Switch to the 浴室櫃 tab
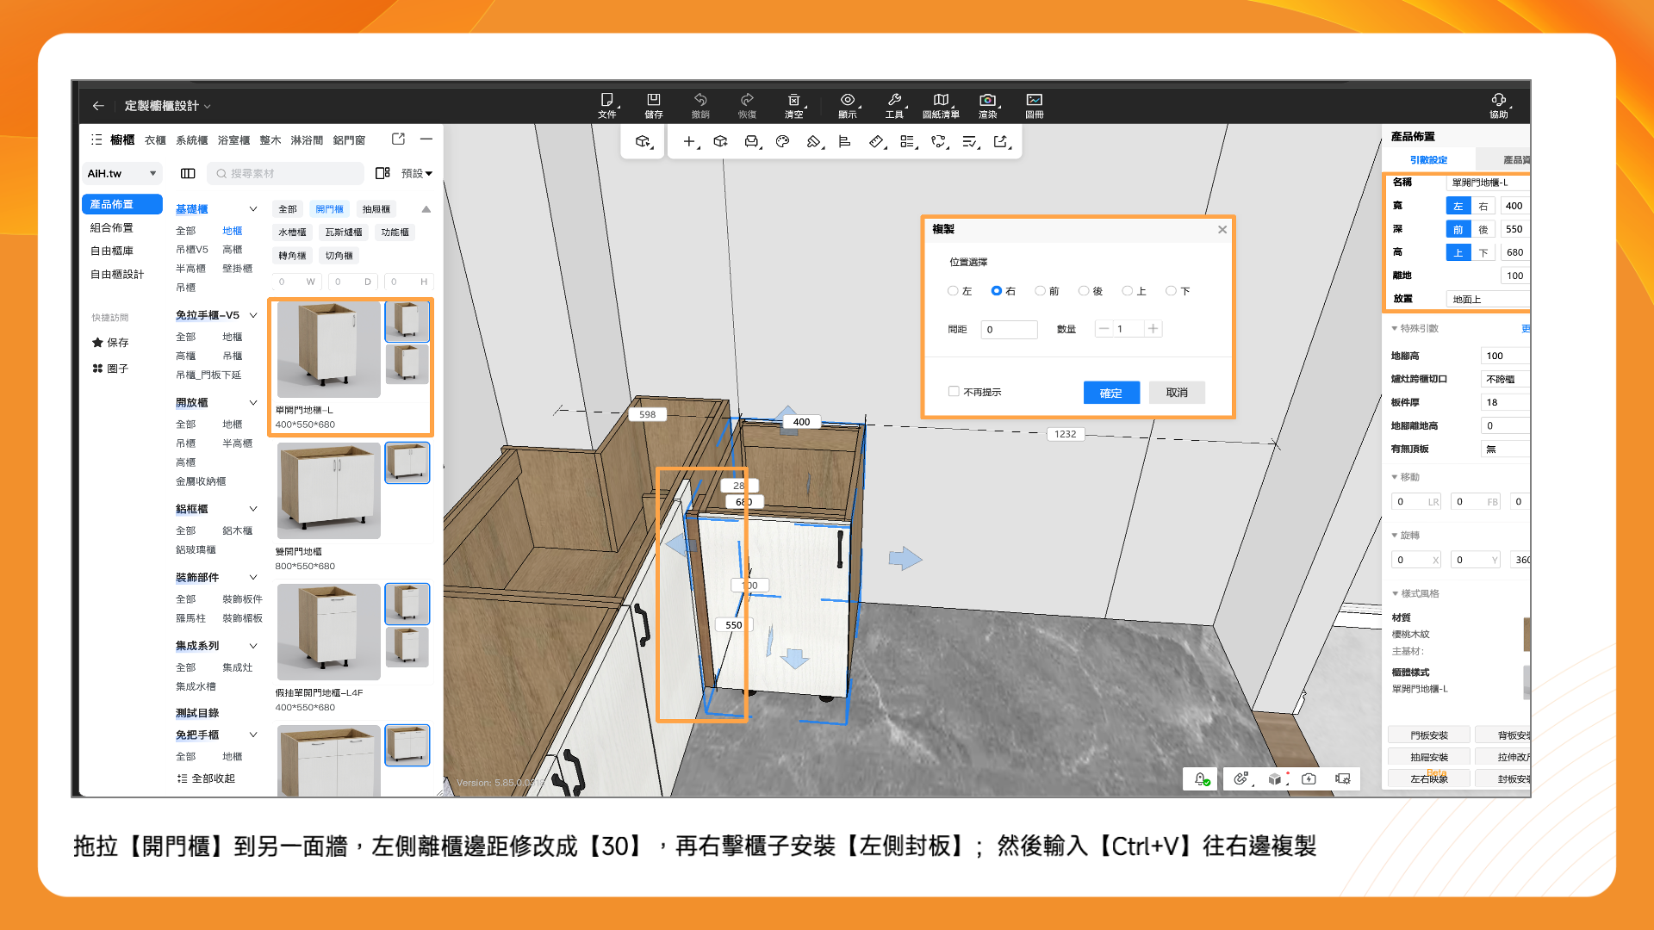The width and height of the screenshot is (1654, 930). coord(233,139)
